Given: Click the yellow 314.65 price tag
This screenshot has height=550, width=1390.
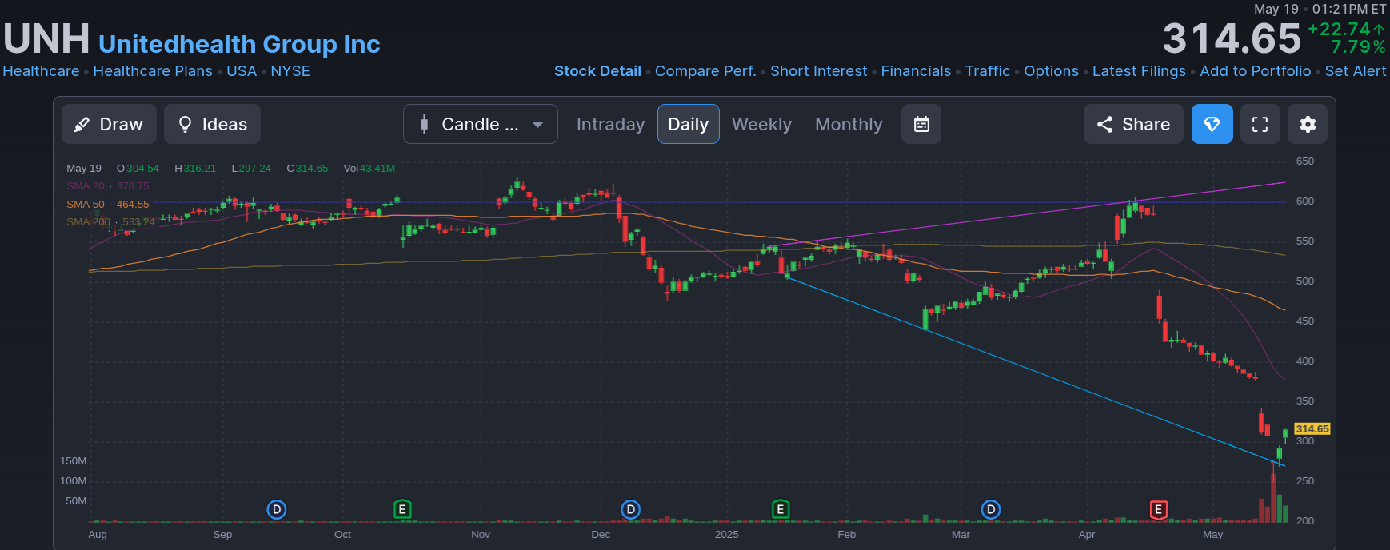Looking at the screenshot, I should (1312, 429).
